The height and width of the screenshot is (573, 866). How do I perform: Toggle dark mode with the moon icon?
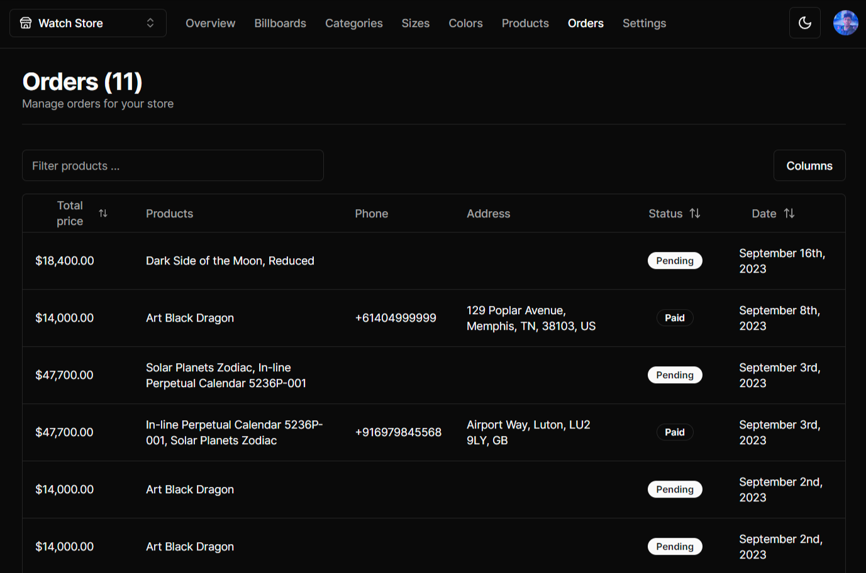click(x=804, y=23)
